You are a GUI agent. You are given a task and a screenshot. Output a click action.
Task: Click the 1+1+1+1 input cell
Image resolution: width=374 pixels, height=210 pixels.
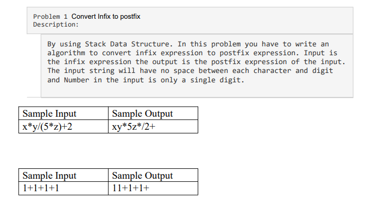tap(64, 188)
